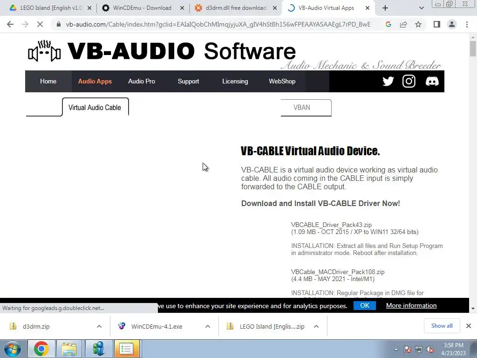Open the LEGO Island zip download
The height and width of the screenshot is (358, 477).
click(x=272, y=326)
